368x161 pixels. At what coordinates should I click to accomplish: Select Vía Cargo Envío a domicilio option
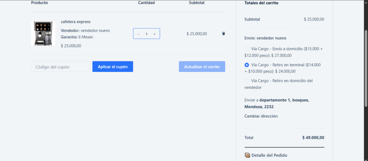point(247,49)
